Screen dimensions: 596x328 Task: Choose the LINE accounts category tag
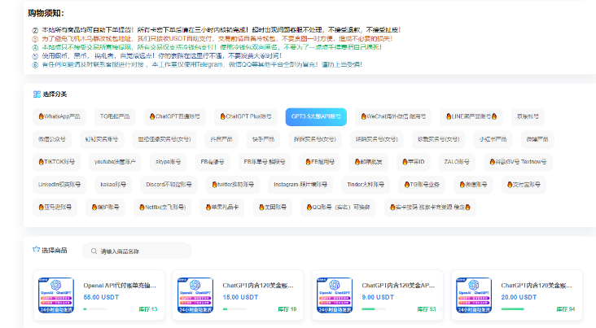[471, 116]
